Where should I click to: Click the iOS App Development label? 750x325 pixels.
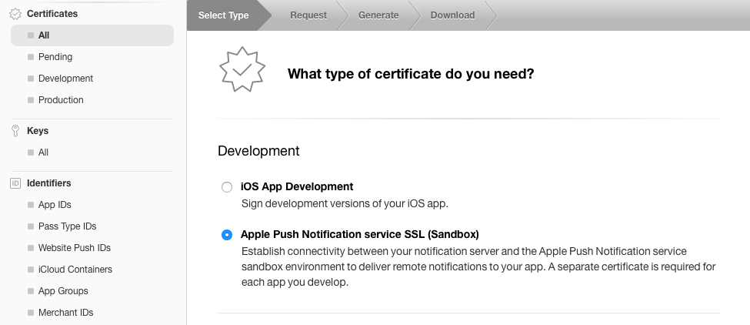(297, 186)
